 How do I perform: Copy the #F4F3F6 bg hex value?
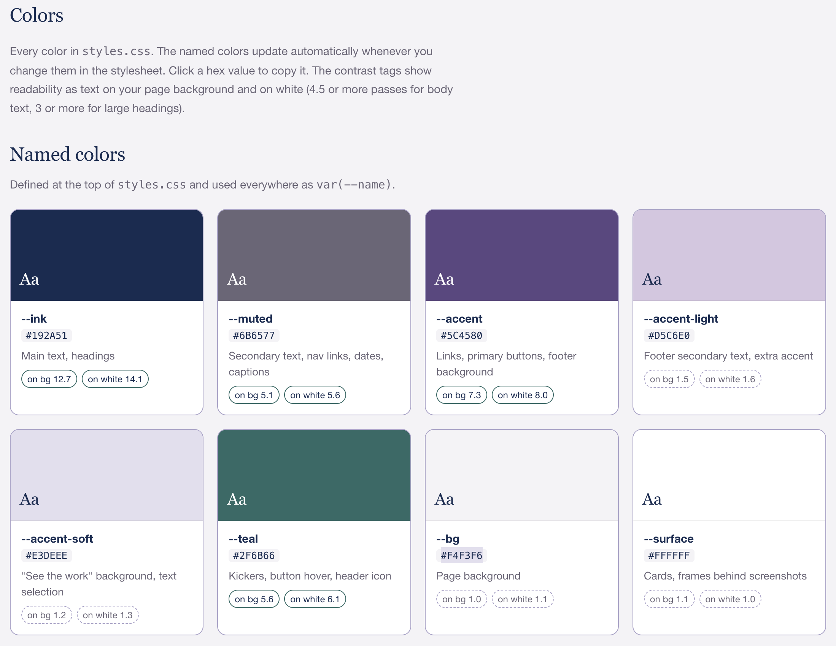click(461, 555)
